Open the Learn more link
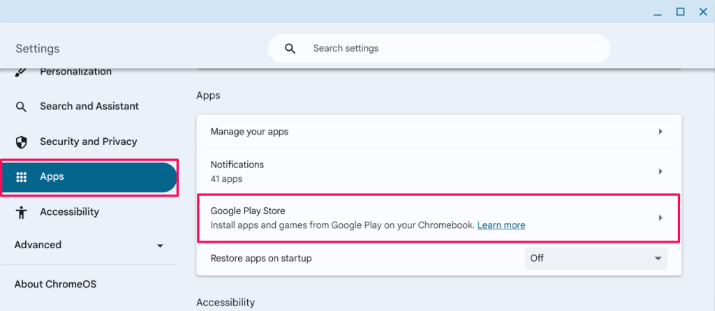The height and width of the screenshot is (311, 715). (501, 225)
